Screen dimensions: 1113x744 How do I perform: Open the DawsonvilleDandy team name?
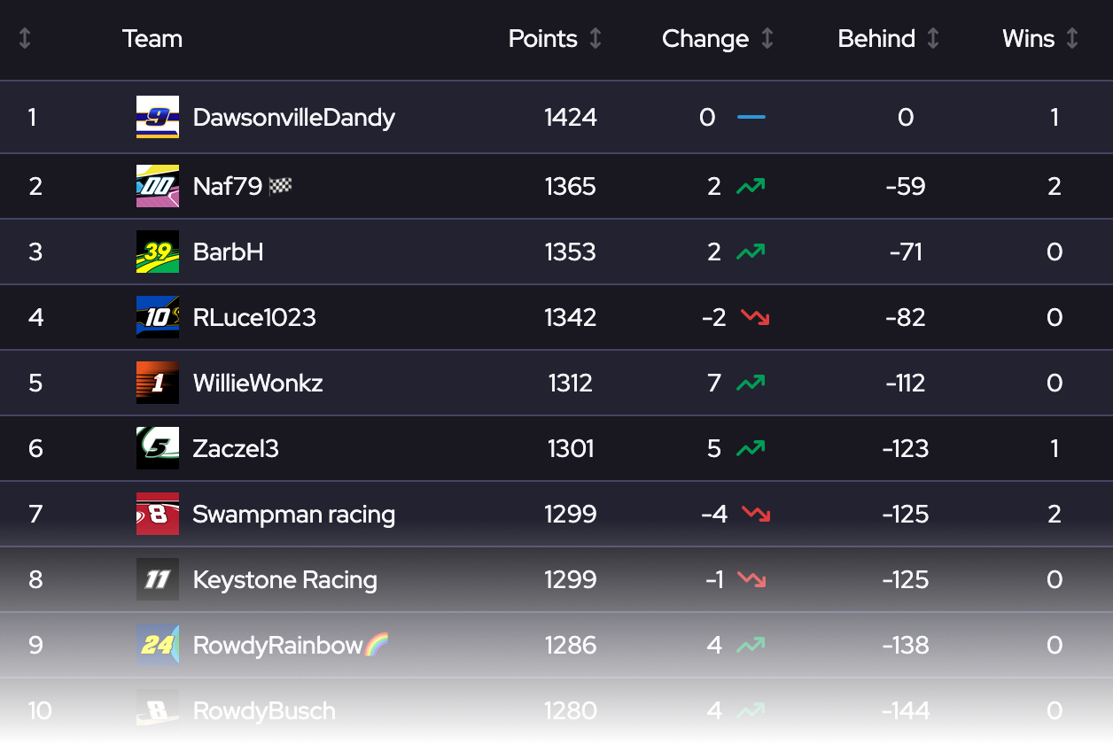tap(294, 116)
